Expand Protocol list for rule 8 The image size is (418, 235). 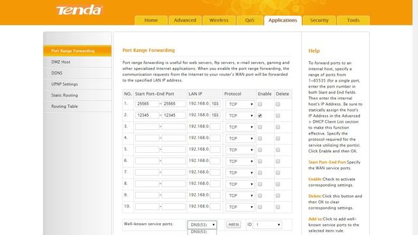coord(240,184)
